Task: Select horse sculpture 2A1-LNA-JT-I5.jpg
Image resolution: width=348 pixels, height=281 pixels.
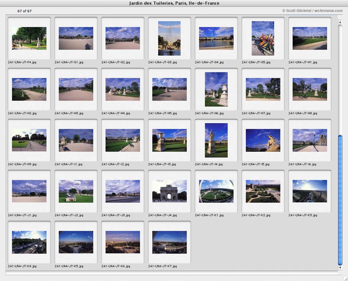Action: [x=263, y=140]
